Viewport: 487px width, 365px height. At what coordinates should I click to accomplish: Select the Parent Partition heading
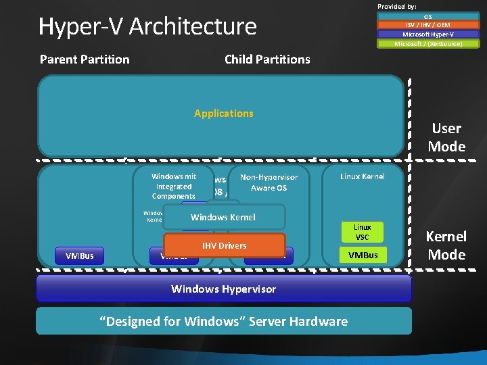[x=85, y=59]
